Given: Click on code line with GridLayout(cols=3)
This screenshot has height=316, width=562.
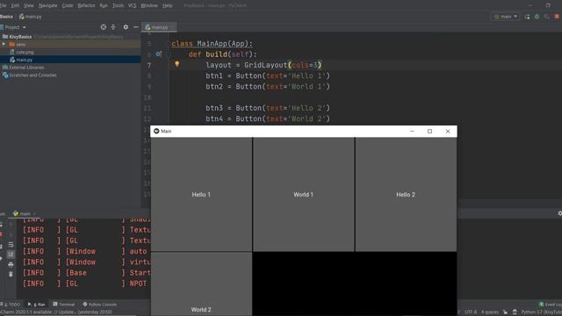Looking at the screenshot, I should 263,65.
